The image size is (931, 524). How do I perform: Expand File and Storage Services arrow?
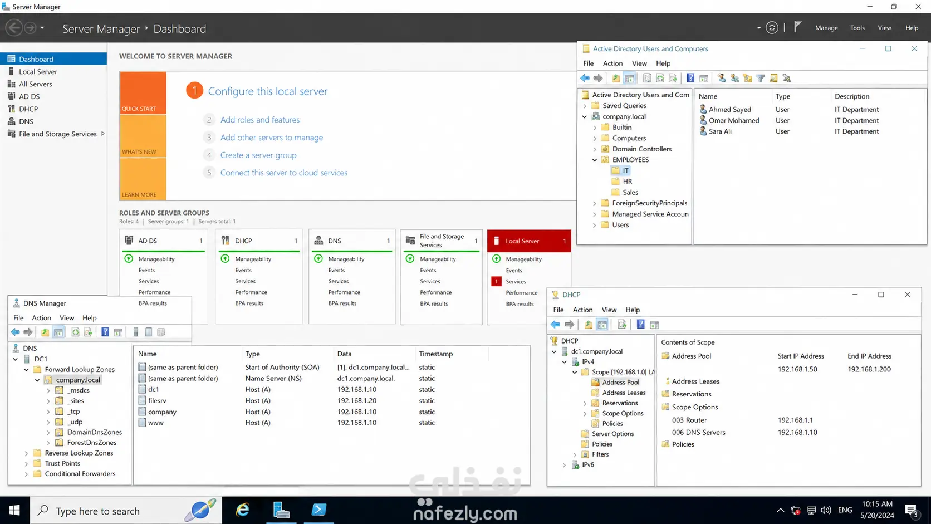coord(102,134)
